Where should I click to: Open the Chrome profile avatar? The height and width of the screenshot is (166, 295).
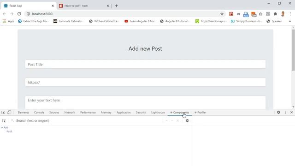tap(283, 14)
